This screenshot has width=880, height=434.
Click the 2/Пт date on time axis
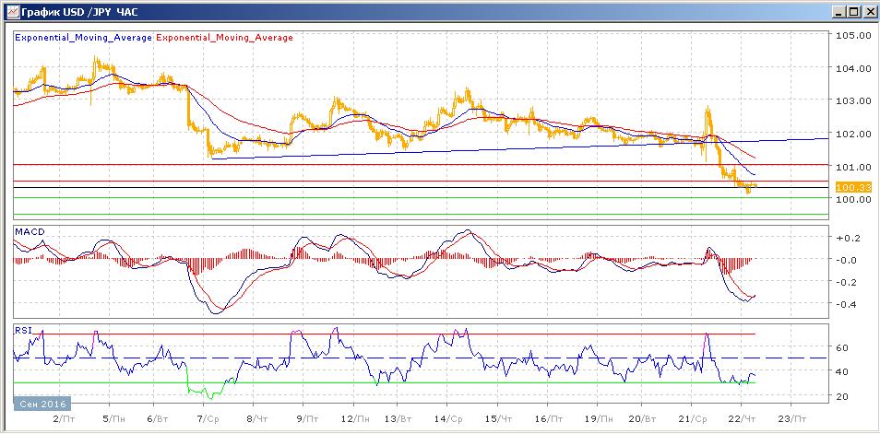(x=63, y=417)
